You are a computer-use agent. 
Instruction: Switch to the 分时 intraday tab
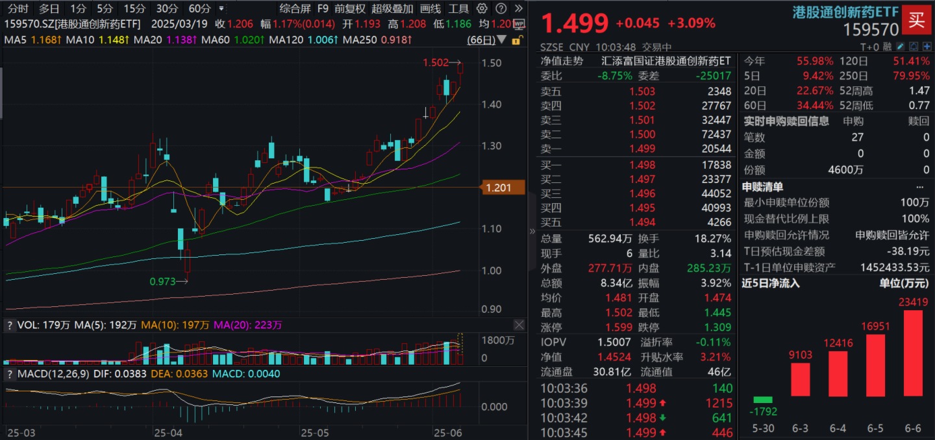click(18, 8)
